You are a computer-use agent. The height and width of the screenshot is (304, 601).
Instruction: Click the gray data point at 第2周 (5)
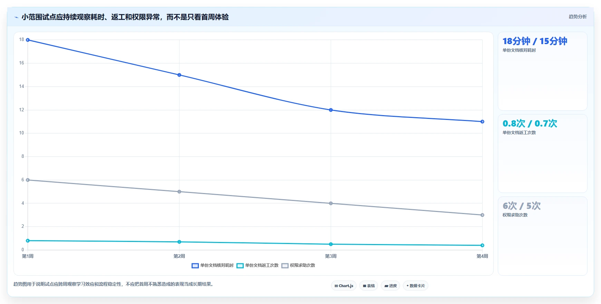point(179,192)
